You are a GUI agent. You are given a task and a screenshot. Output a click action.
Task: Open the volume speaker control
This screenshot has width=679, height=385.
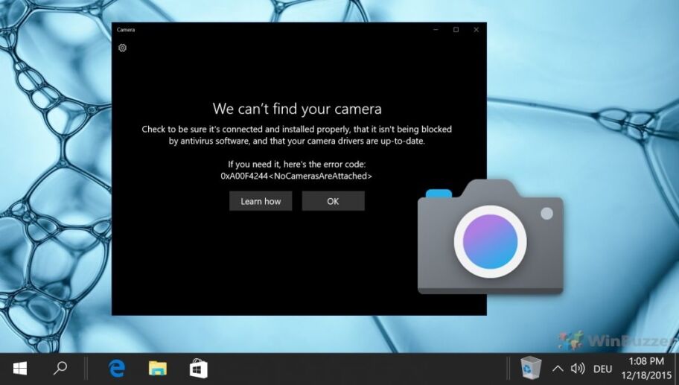pos(578,369)
